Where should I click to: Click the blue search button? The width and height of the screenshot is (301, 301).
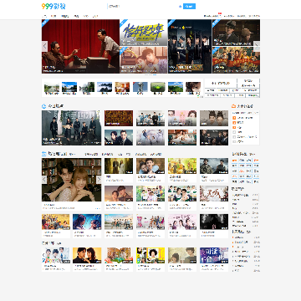click(189, 6)
